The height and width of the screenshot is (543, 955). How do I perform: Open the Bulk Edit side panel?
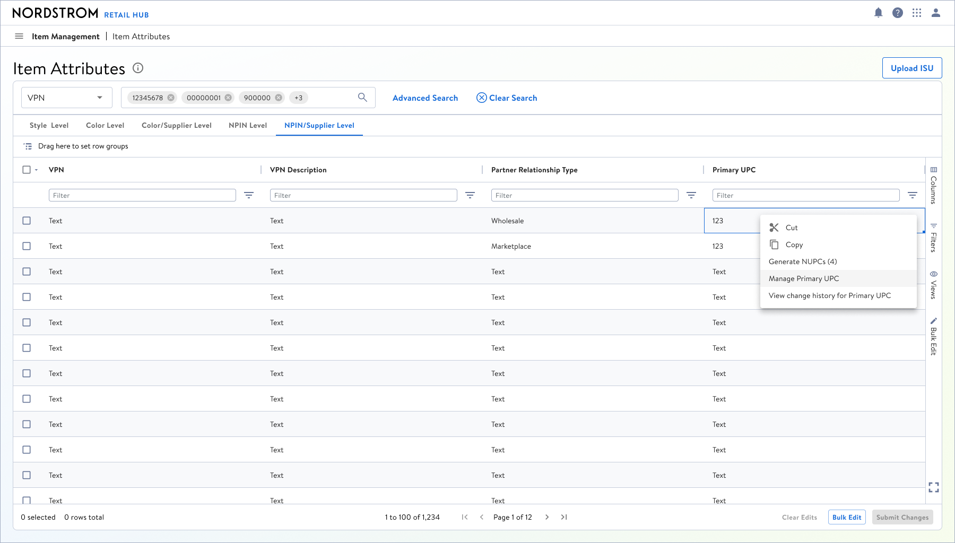coord(934,337)
